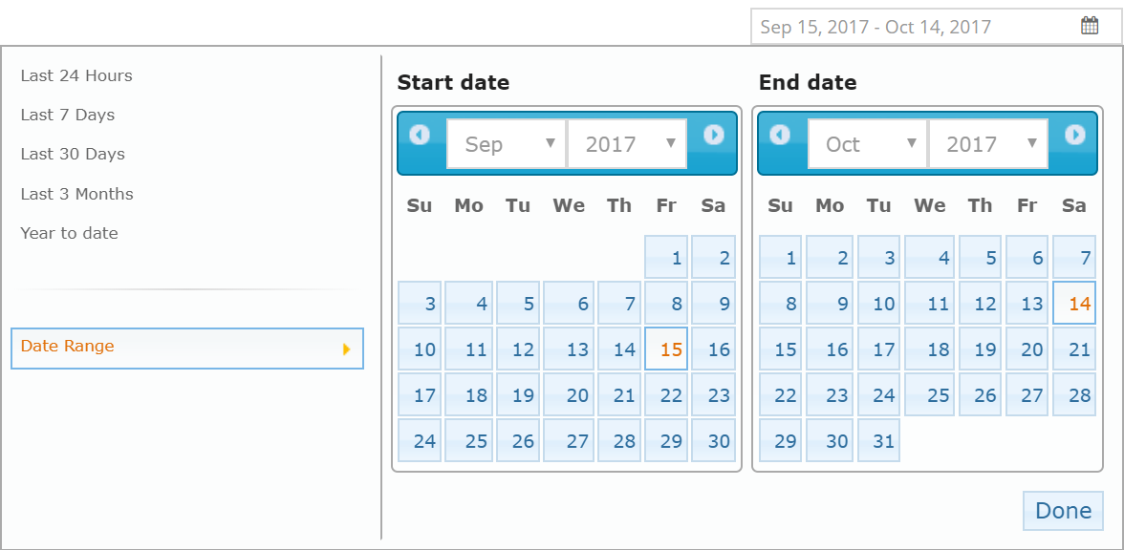Select October 31 on the End calendar
The width and height of the screenshot is (1124, 550).
tap(878, 440)
